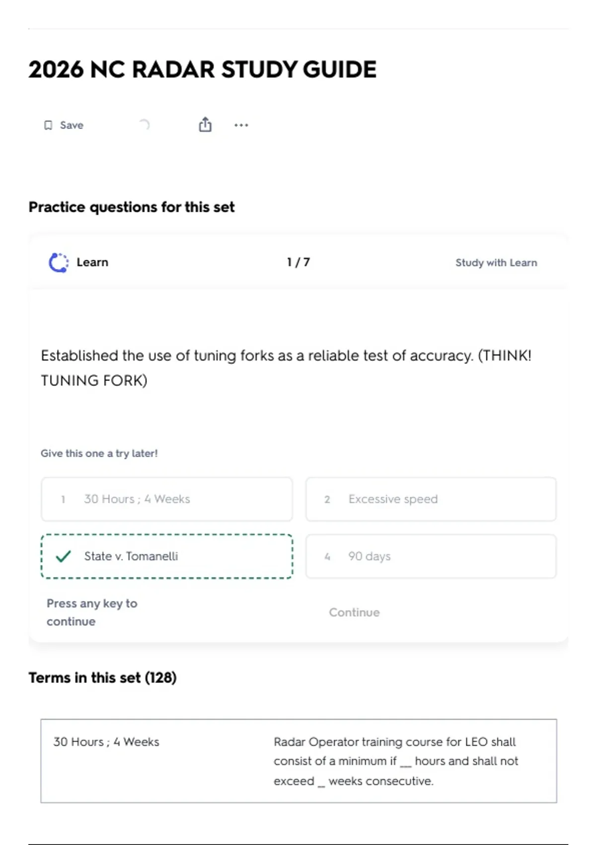Open the Study with Learn link

pyautogui.click(x=496, y=262)
